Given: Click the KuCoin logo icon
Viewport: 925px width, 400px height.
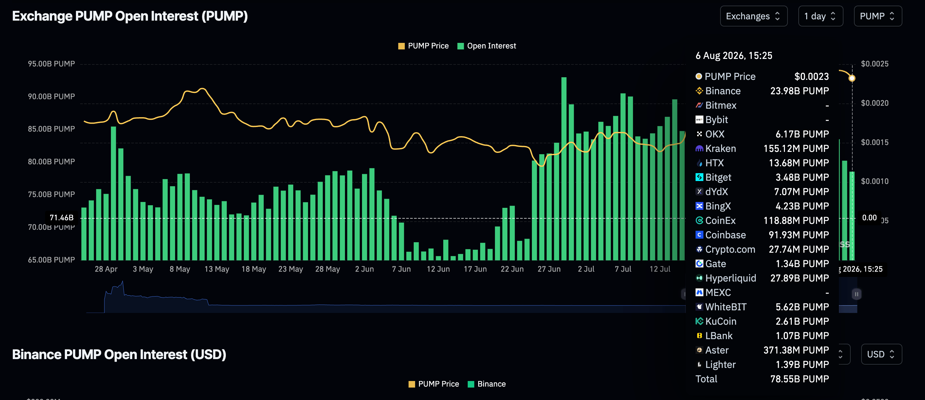Looking at the screenshot, I should tap(699, 321).
